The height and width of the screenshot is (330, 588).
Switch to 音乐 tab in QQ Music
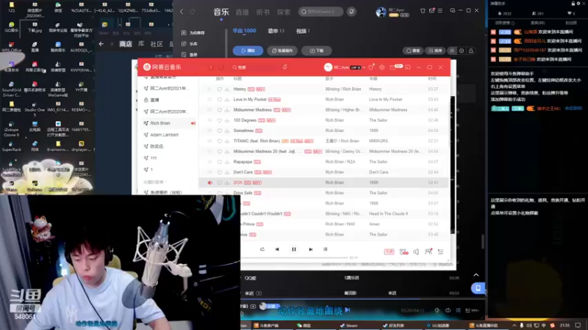221,12
